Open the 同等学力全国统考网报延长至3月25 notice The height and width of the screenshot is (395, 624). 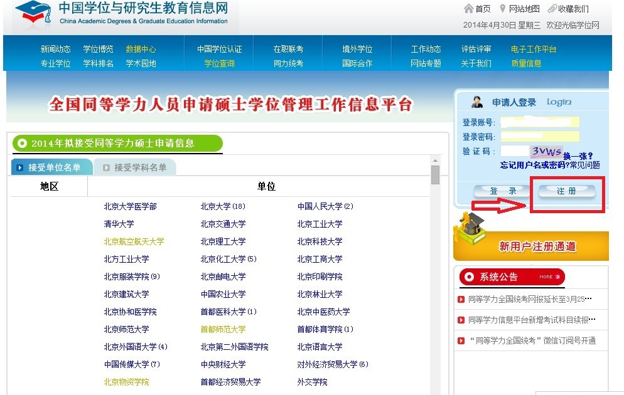click(x=530, y=299)
